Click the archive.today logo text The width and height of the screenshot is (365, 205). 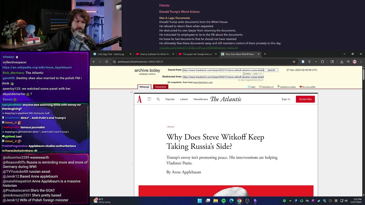pos(147,70)
